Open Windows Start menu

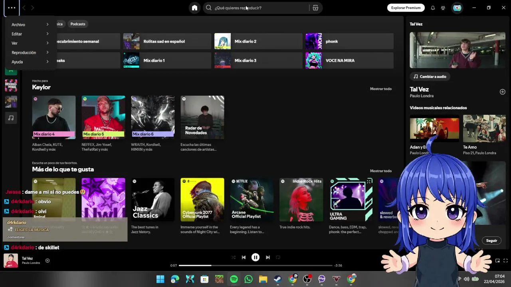[x=160, y=279]
